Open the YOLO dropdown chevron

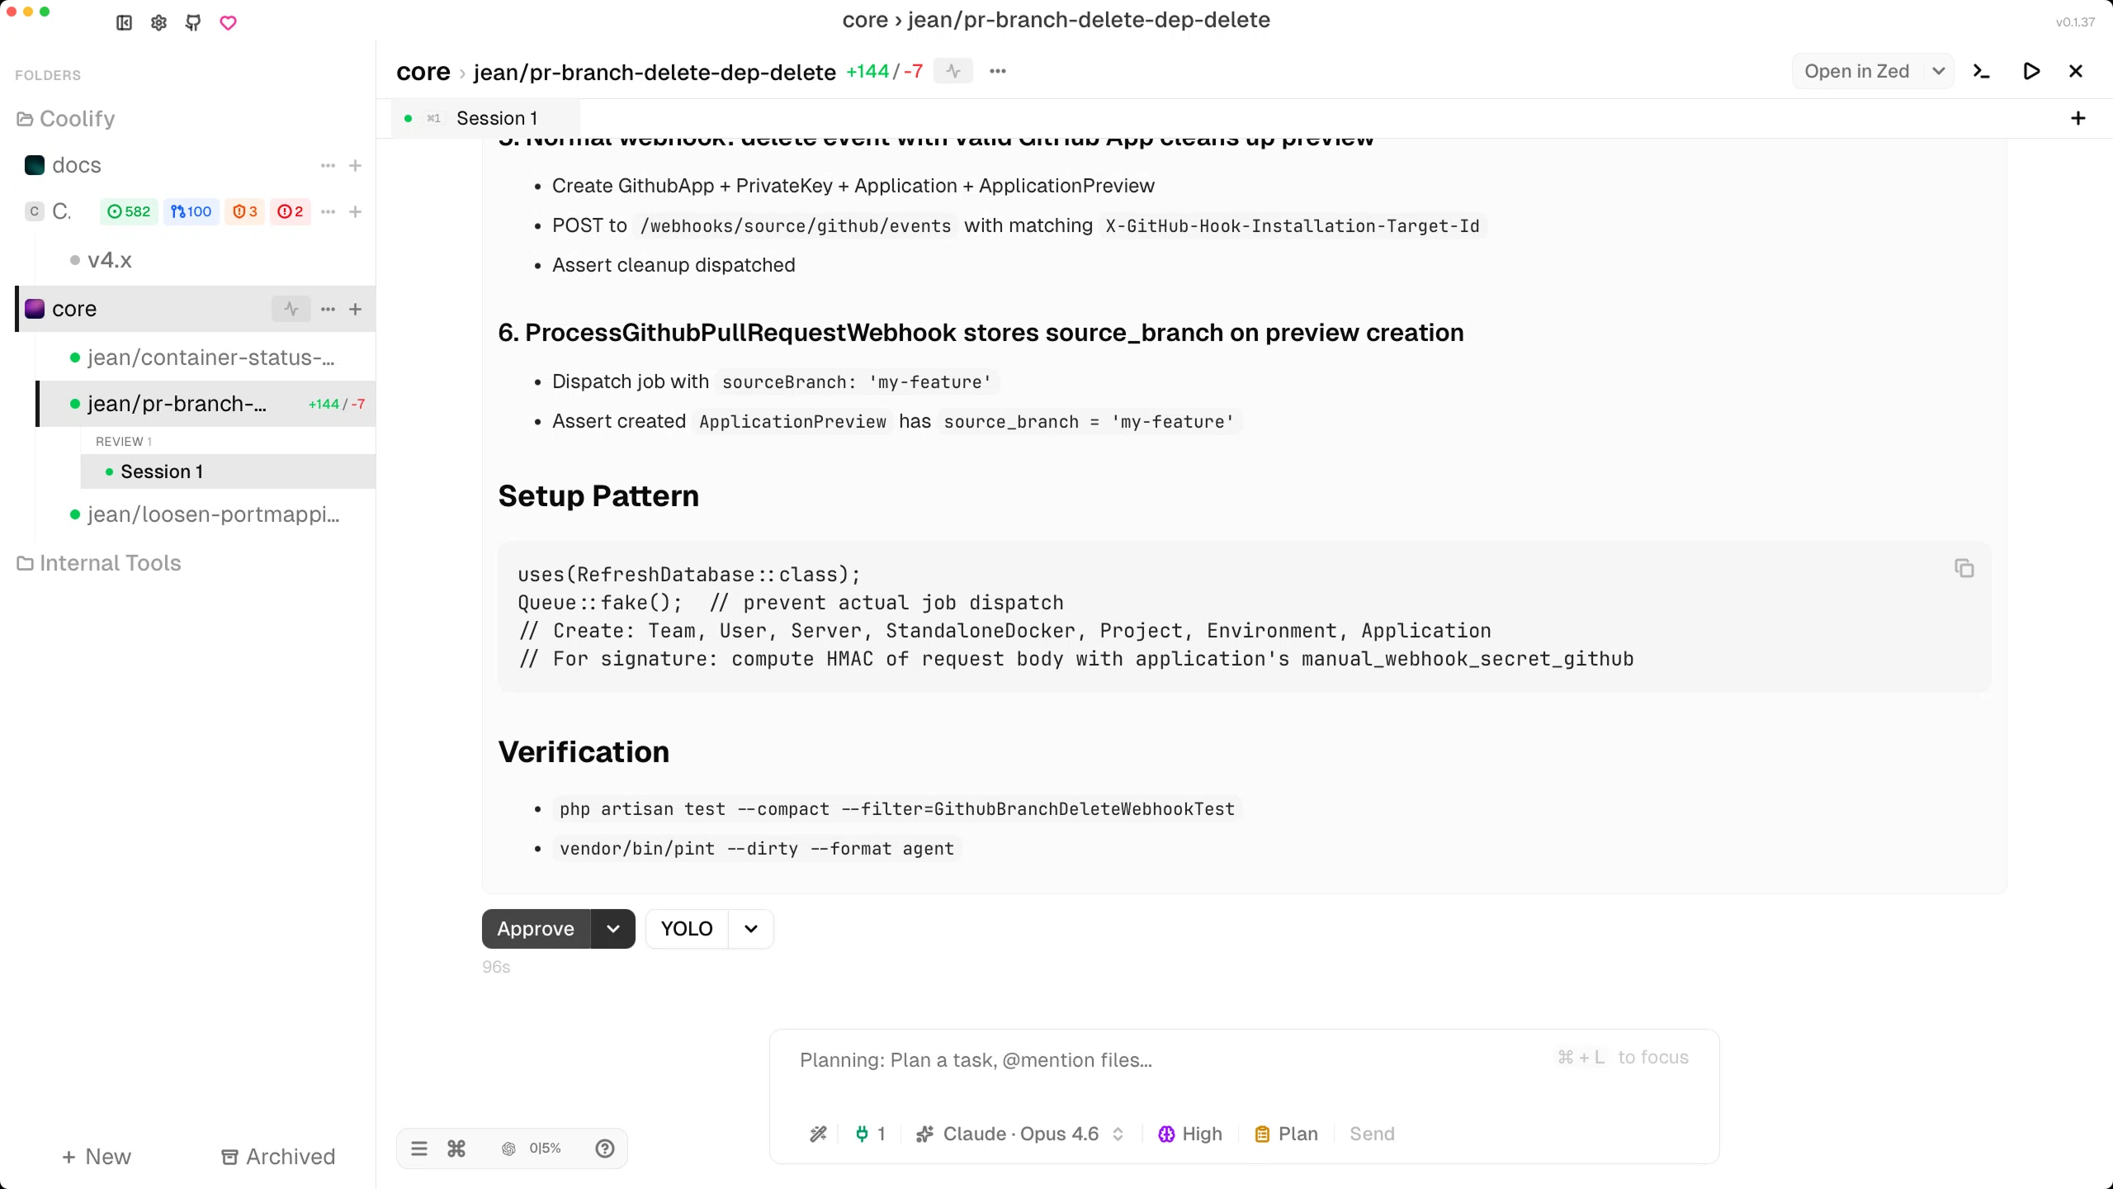point(751,929)
